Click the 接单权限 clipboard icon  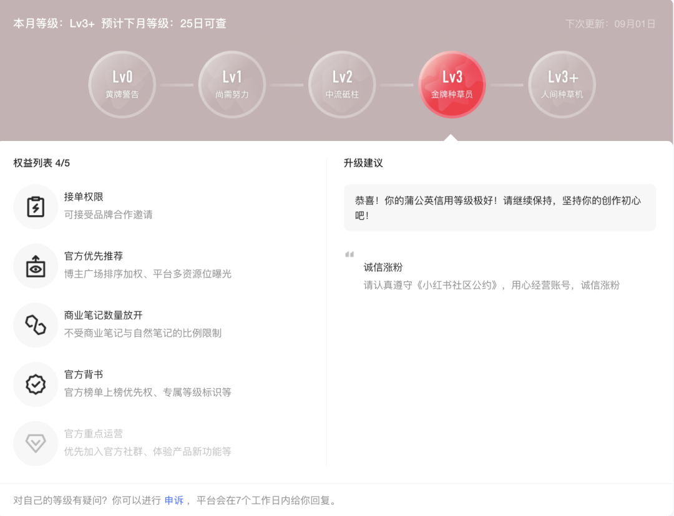coord(36,207)
